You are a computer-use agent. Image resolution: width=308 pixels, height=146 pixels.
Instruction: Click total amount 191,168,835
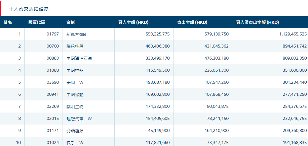click(x=295, y=143)
